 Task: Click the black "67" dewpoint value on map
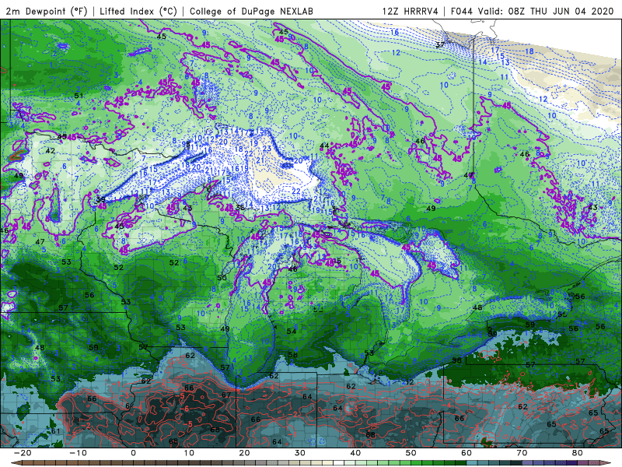pos(226,395)
